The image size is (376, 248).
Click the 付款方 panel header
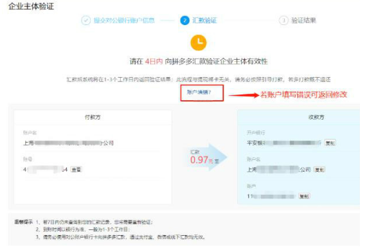(x=93, y=117)
